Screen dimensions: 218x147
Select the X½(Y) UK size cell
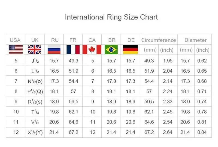pyautogui.click(x=35, y=132)
